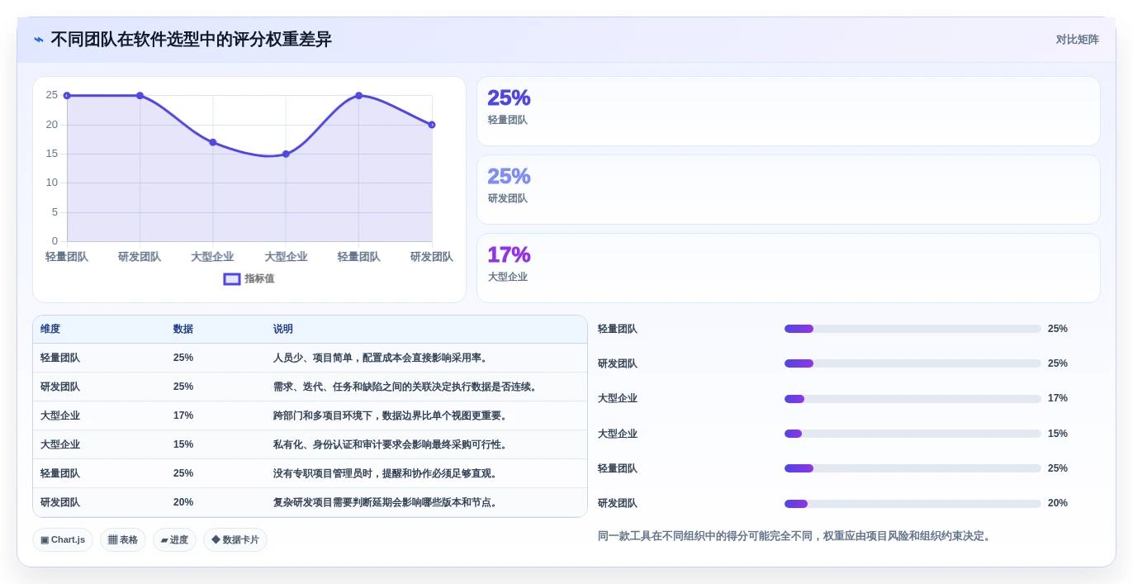1133x584 pixels.
Task: Click the 大型企业 15% progress bar
Action: (913, 434)
